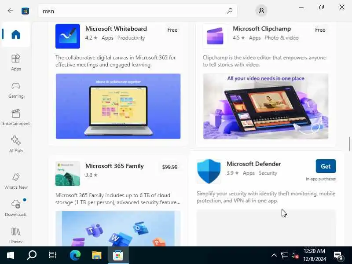Image resolution: width=352 pixels, height=264 pixels.
Task: Open the notification center icon
Action: tap(338, 256)
